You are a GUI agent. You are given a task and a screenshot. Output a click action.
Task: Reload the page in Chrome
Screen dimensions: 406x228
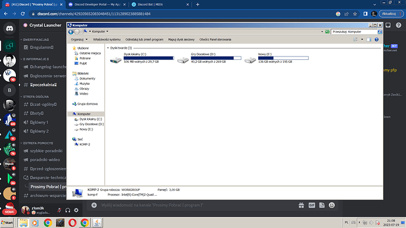click(23, 14)
